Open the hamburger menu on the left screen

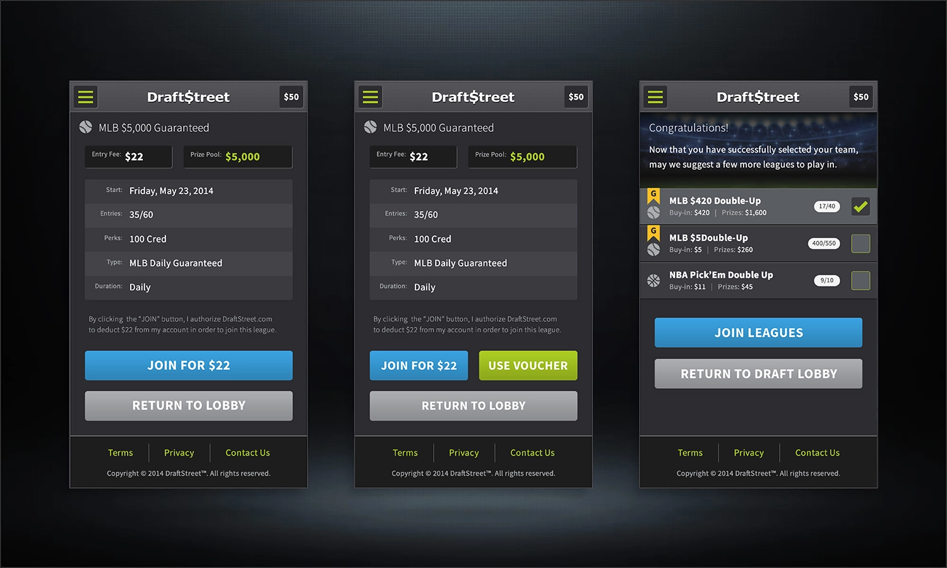coord(86,97)
